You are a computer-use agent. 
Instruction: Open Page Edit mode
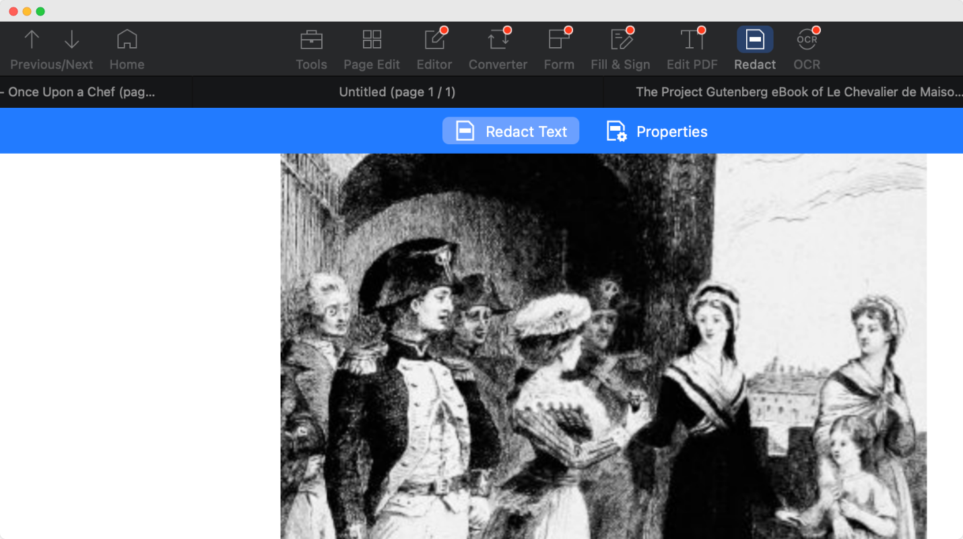372,49
